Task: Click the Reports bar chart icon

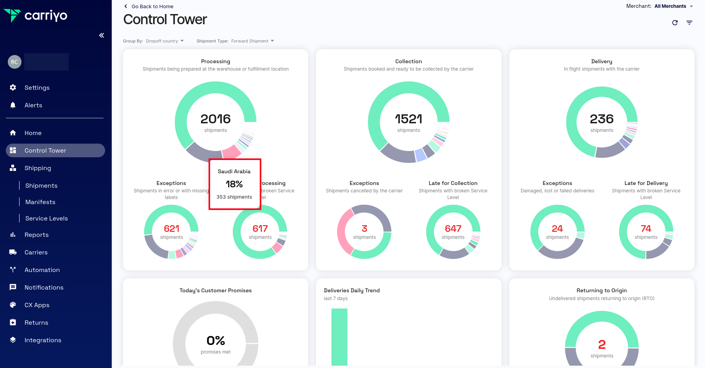Action: [13, 235]
